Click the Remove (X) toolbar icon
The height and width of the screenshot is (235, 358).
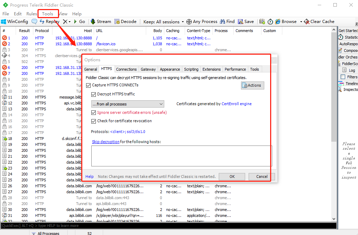(65, 22)
